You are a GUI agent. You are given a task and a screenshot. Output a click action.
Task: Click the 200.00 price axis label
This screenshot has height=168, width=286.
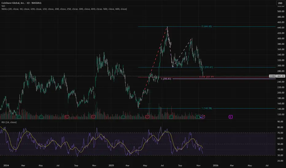point(281,93)
